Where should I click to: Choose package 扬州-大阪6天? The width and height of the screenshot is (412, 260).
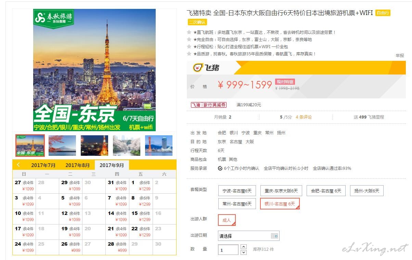tap(367, 191)
